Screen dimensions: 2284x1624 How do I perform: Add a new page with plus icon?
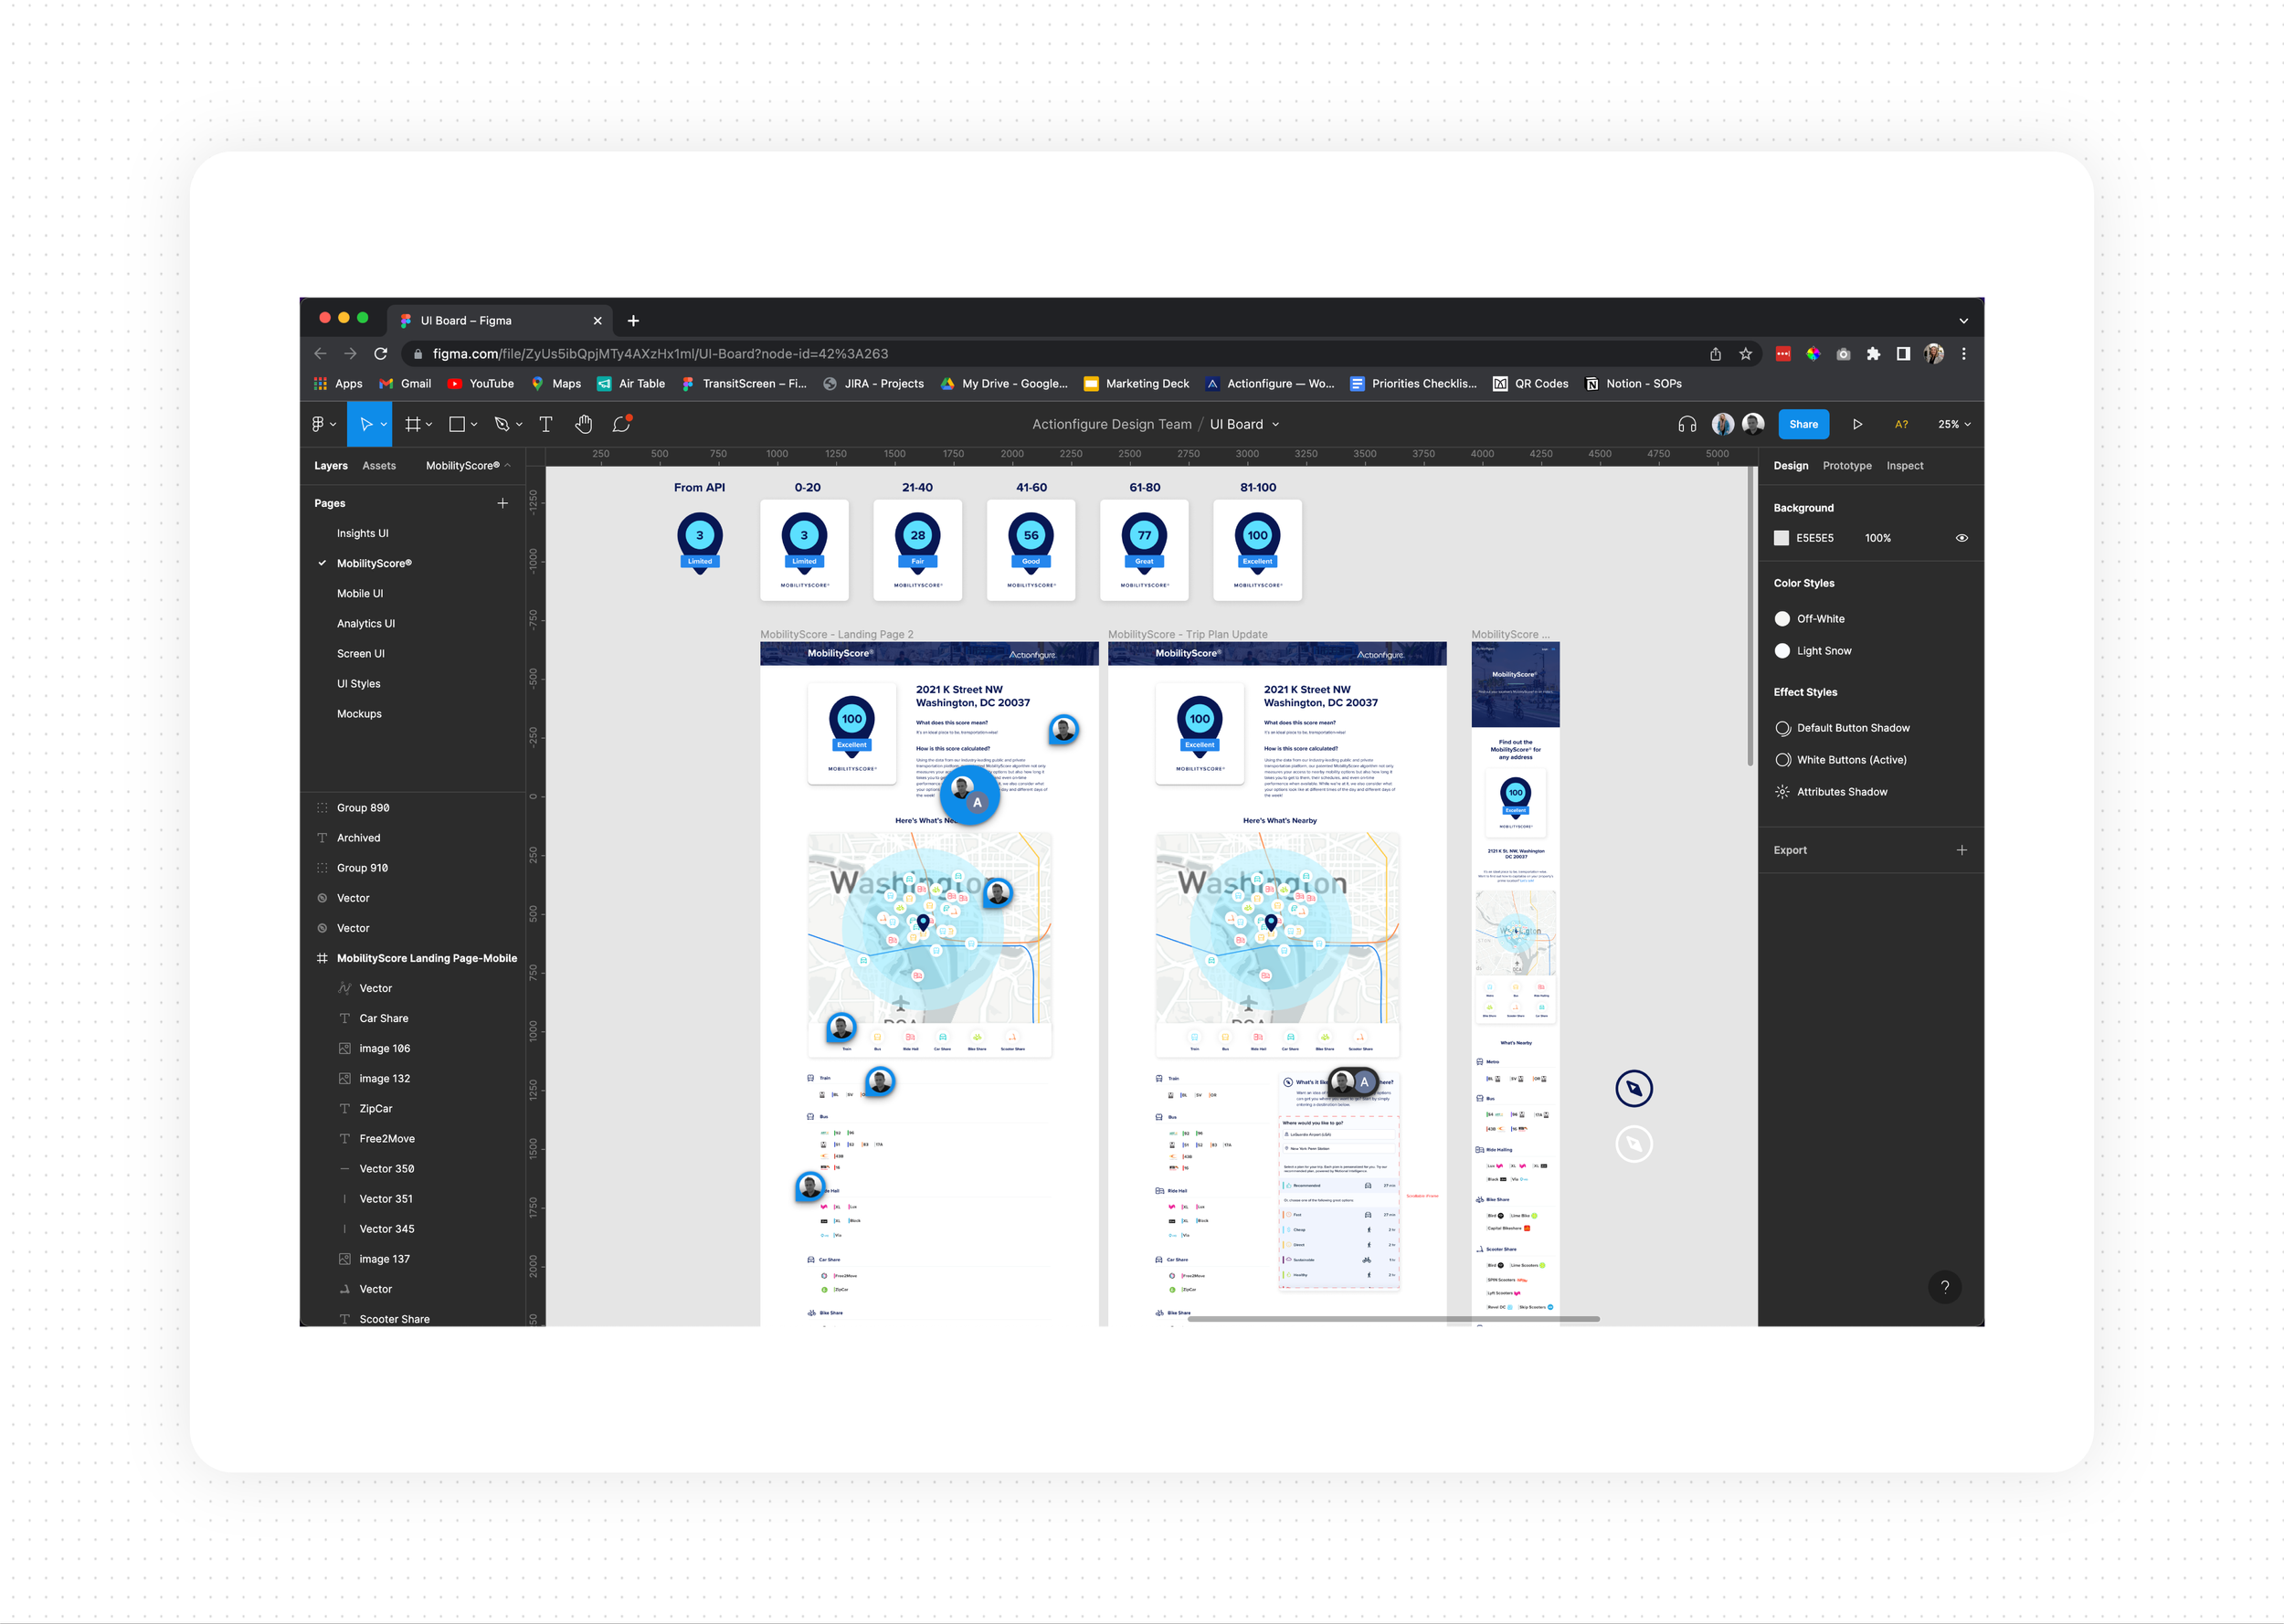(502, 503)
